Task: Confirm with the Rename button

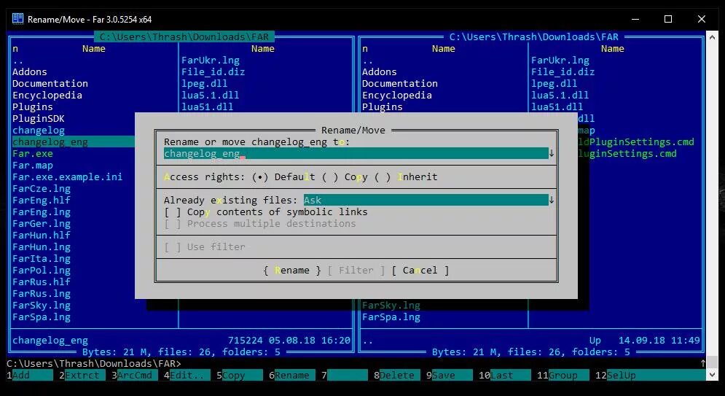Action: point(291,270)
